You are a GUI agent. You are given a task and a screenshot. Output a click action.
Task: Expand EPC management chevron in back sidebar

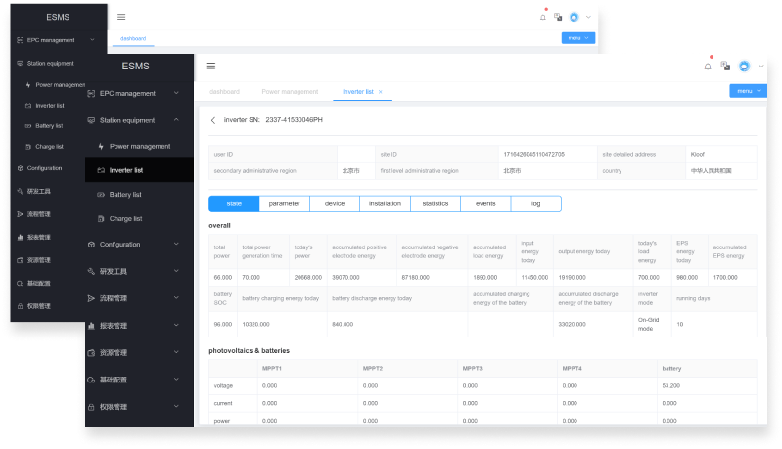tap(92, 40)
